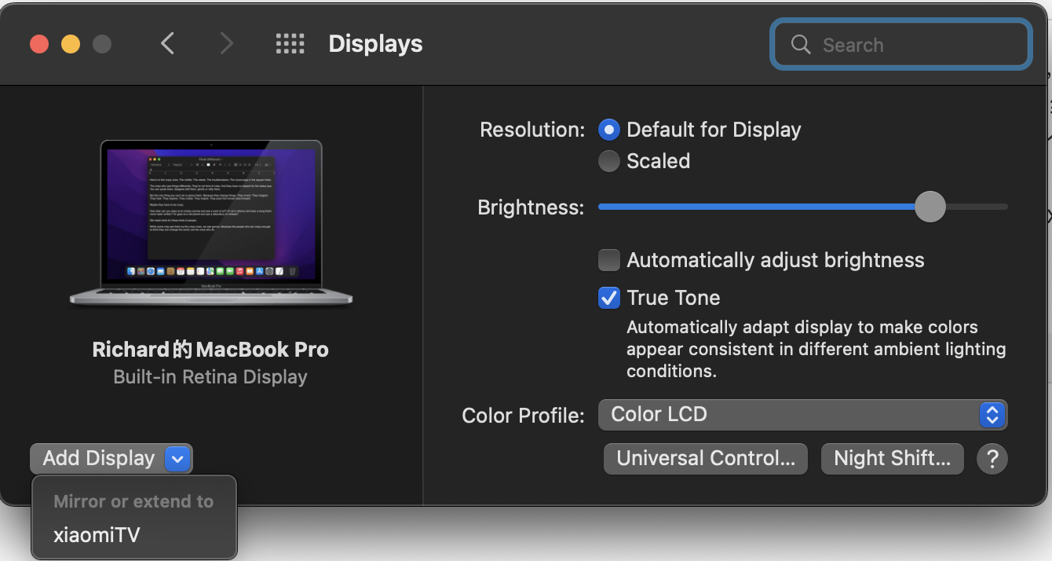The width and height of the screenshot is (1052, 561).
Task: Open the Color Profile dropdown
Action: (x=802, y=415)
